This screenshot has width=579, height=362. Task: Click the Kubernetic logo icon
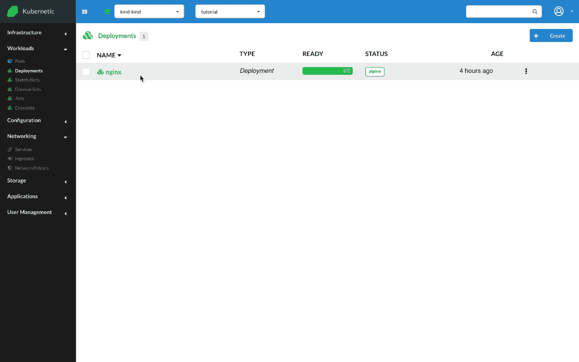pyautogui.click(x=13, y=11)
